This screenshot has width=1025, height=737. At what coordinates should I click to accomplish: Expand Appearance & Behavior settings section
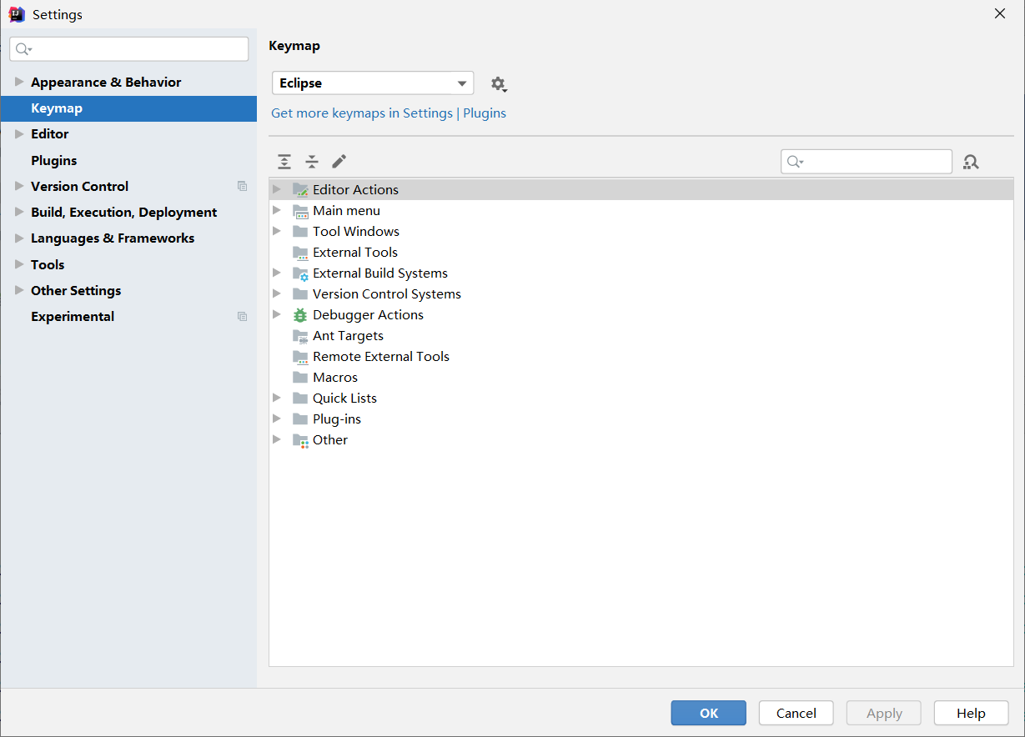coord(19,82)
